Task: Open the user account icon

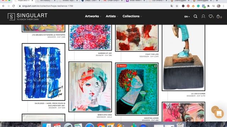Action: pos(203,17)
